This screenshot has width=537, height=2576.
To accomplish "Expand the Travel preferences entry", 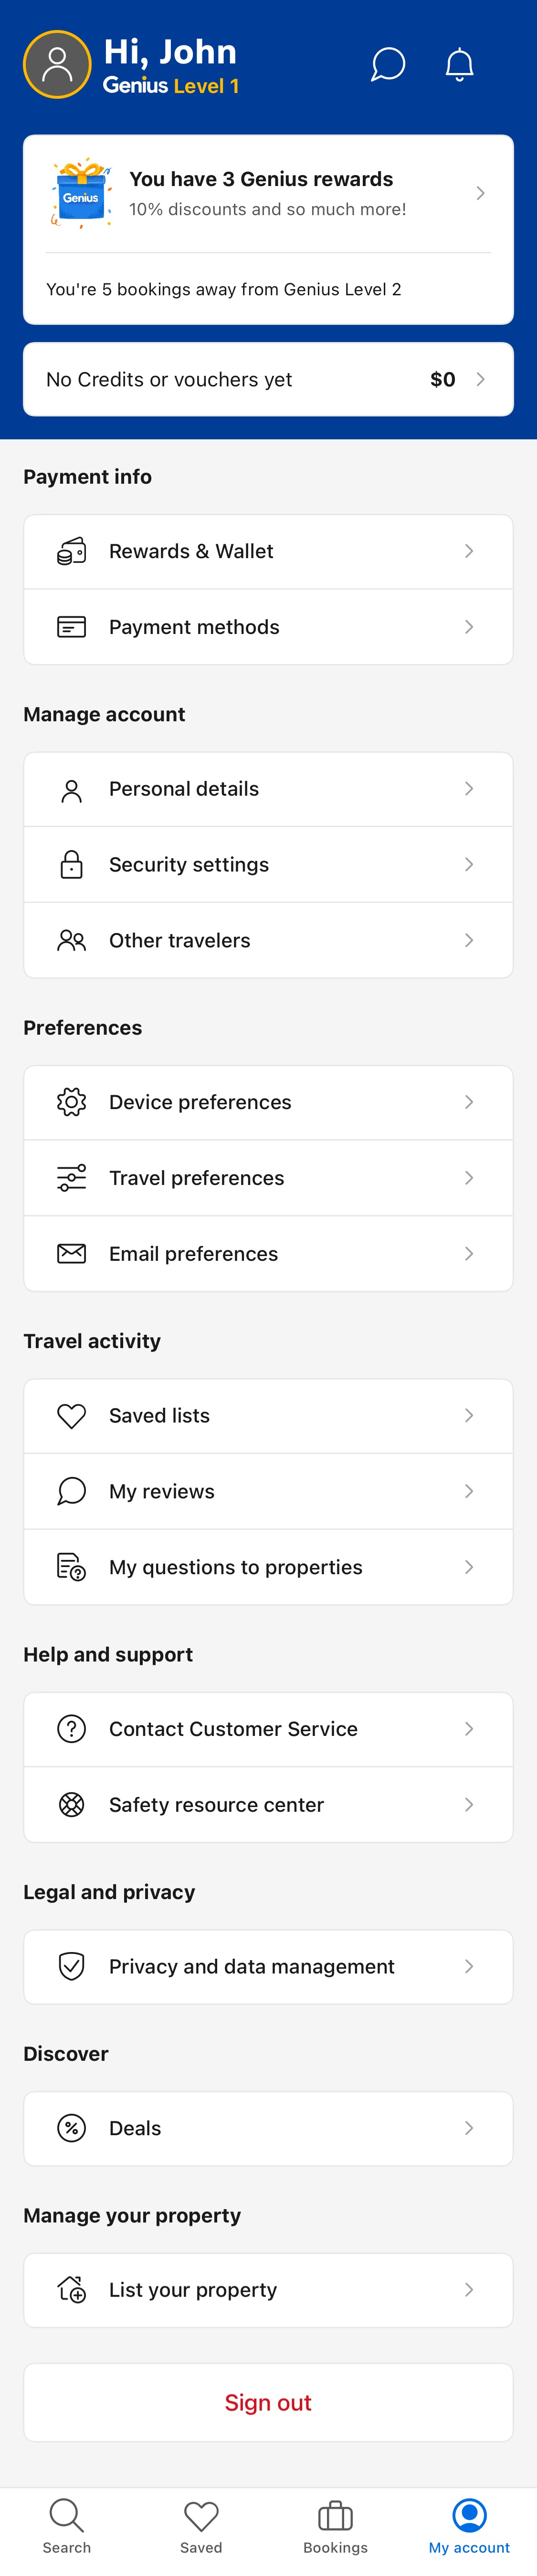I will click(x=267, y=1178).
